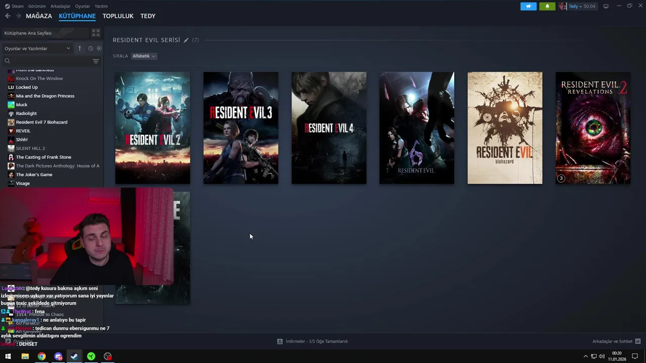Open the Windows Start button
Screen dimensions: 646x363
click(8, 356)
